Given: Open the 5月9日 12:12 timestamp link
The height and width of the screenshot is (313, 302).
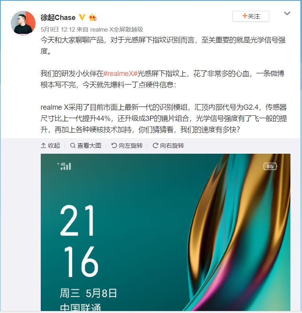Looking at the screenshot, I should coord(58,30).
